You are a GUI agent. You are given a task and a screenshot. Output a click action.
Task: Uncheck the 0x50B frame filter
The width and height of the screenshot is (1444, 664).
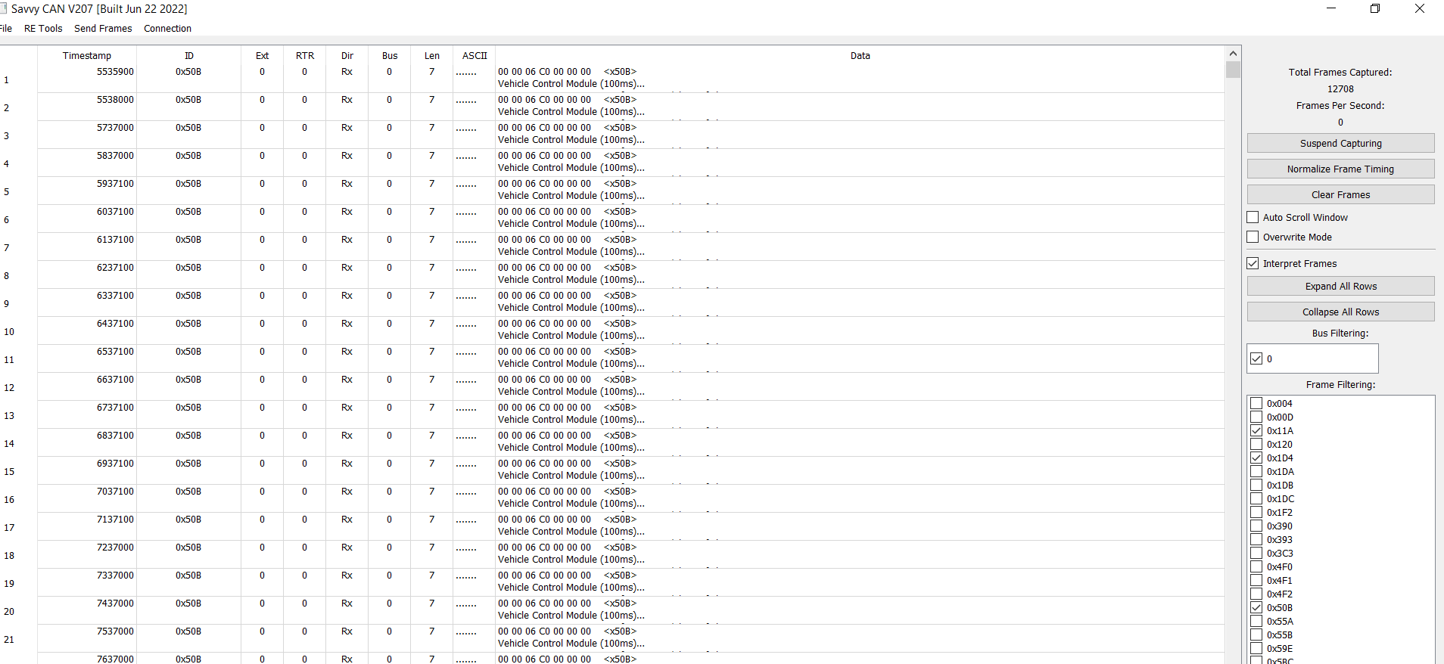pos(1257,608)
